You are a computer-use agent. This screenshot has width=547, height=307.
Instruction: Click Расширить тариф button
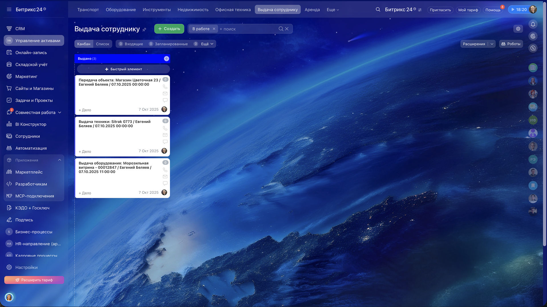34,280
